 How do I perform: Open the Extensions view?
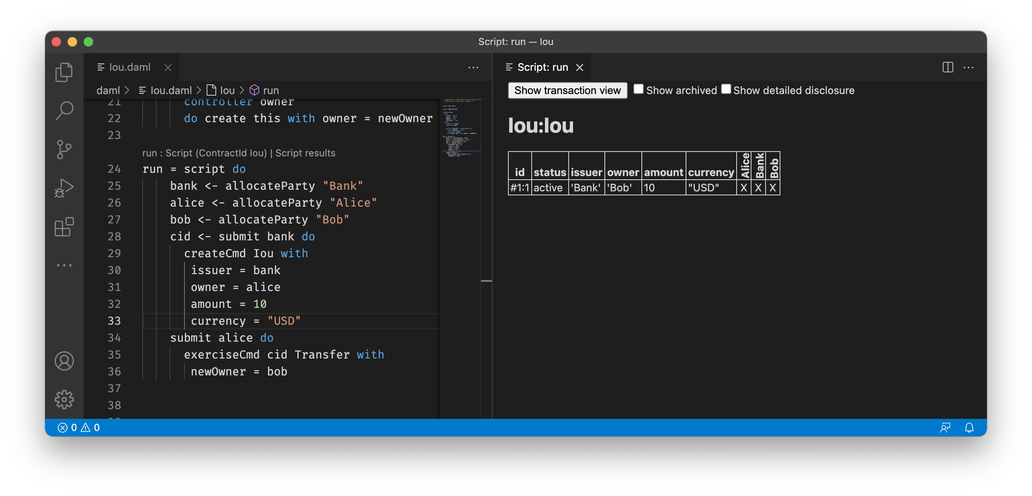click(64, 227)
